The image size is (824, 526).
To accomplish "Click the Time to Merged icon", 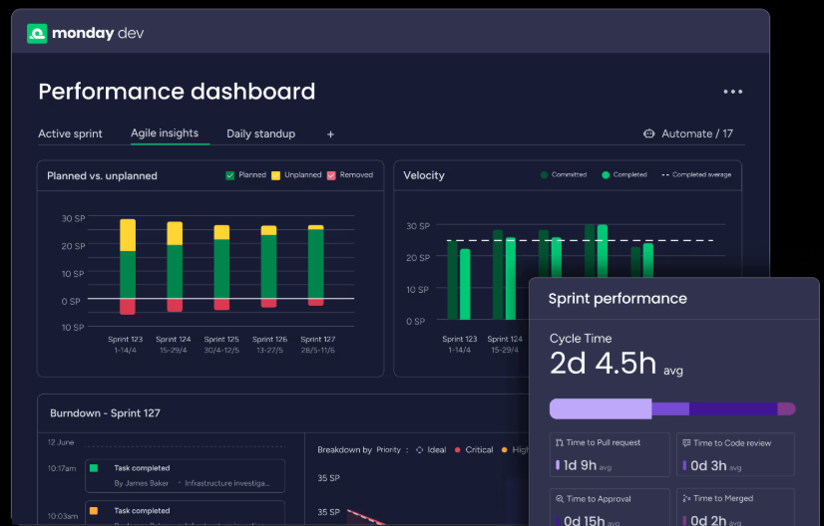I will click(685, 498).
